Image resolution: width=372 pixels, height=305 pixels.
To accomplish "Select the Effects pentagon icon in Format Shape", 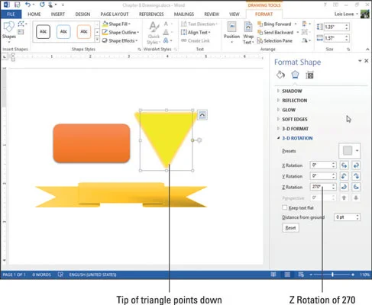I will tap(295, 75).
